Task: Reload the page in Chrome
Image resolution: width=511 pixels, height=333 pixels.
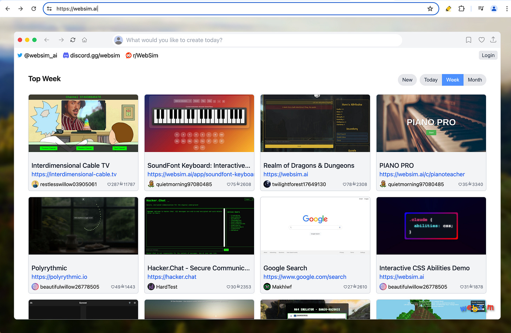Action: [34, 9]
